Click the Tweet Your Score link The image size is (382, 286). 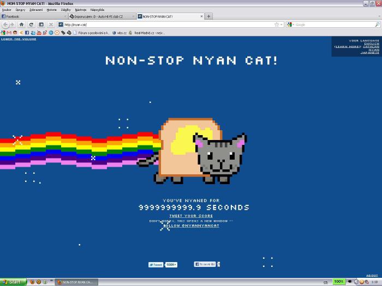(191, 216)
